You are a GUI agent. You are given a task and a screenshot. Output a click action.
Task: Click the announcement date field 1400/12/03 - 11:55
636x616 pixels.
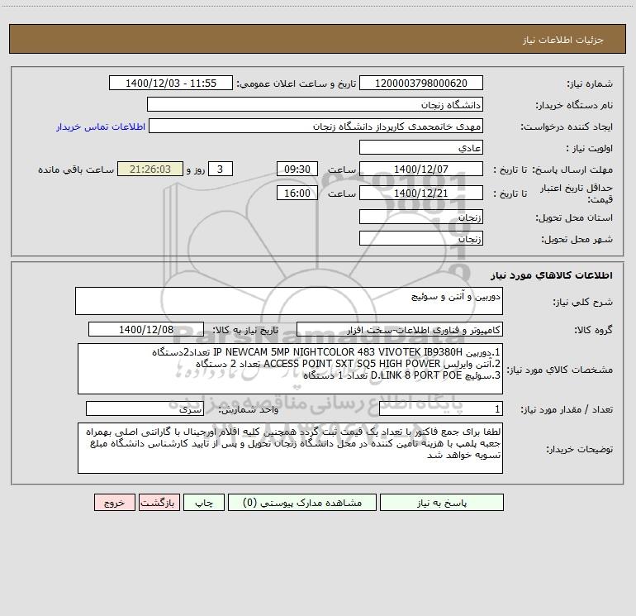(x=171, y=83)
